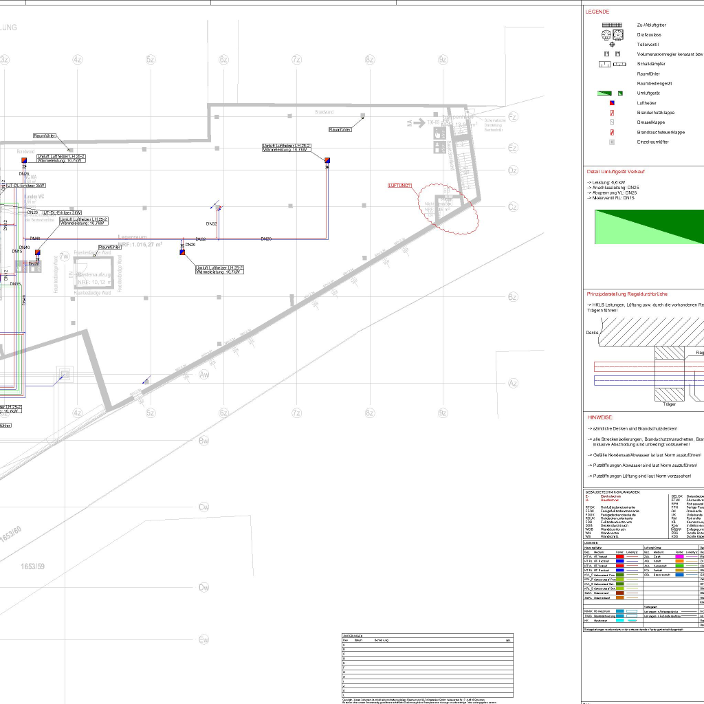Select the Drosselklappe legend symbol
The height and width of the screenshot is (704, 704).
tap(611, 122)
